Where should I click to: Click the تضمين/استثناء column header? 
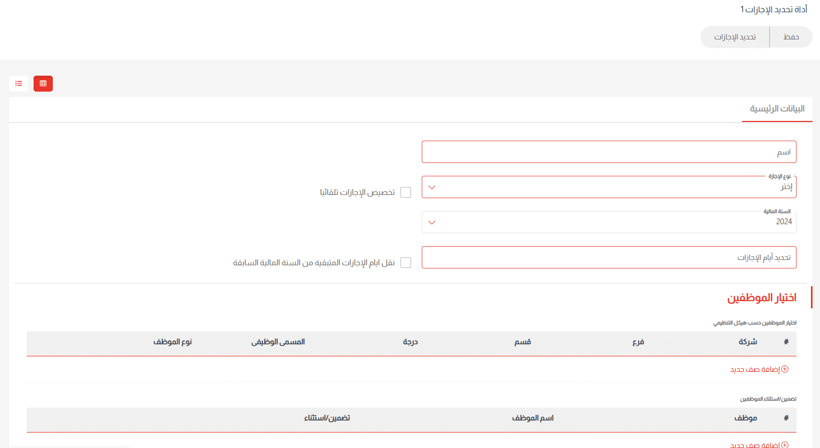tap(327, 418)
